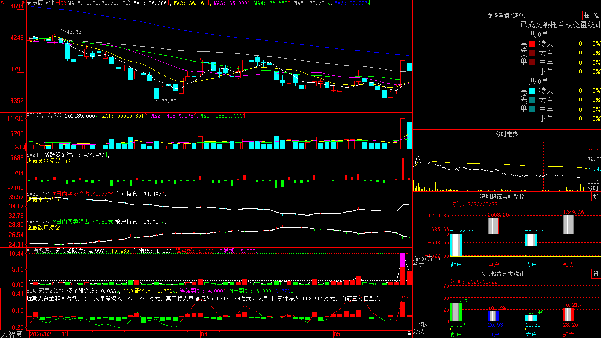Click the MA5: 37.621 value
601x338 pixels.
(311, 3)
